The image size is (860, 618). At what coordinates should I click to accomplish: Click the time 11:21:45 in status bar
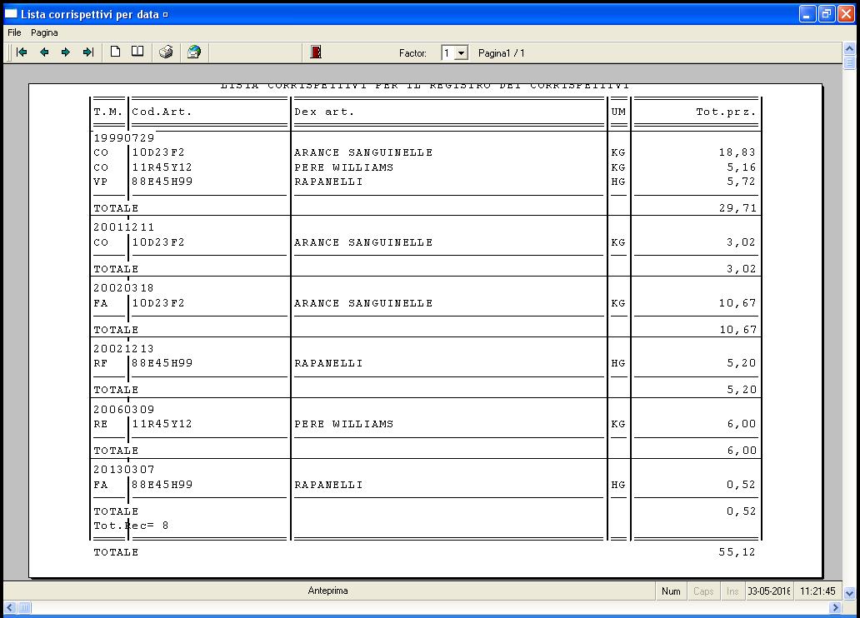pos(817,591)
